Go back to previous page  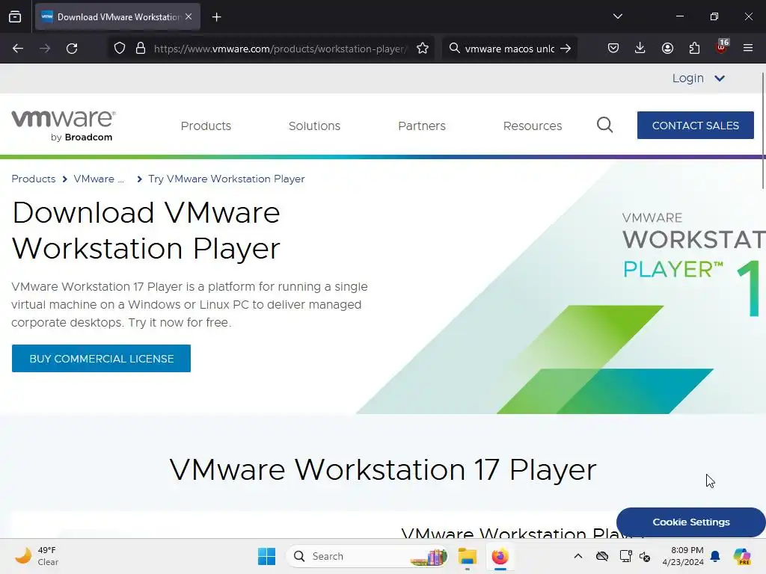pos(18,49)
